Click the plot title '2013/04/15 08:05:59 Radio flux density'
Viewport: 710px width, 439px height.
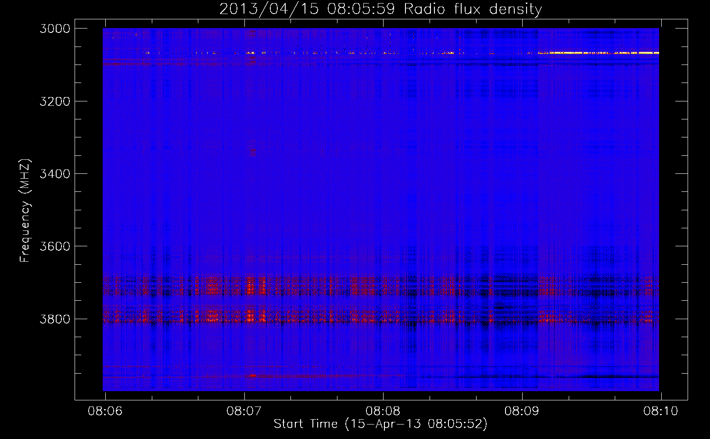380,9
